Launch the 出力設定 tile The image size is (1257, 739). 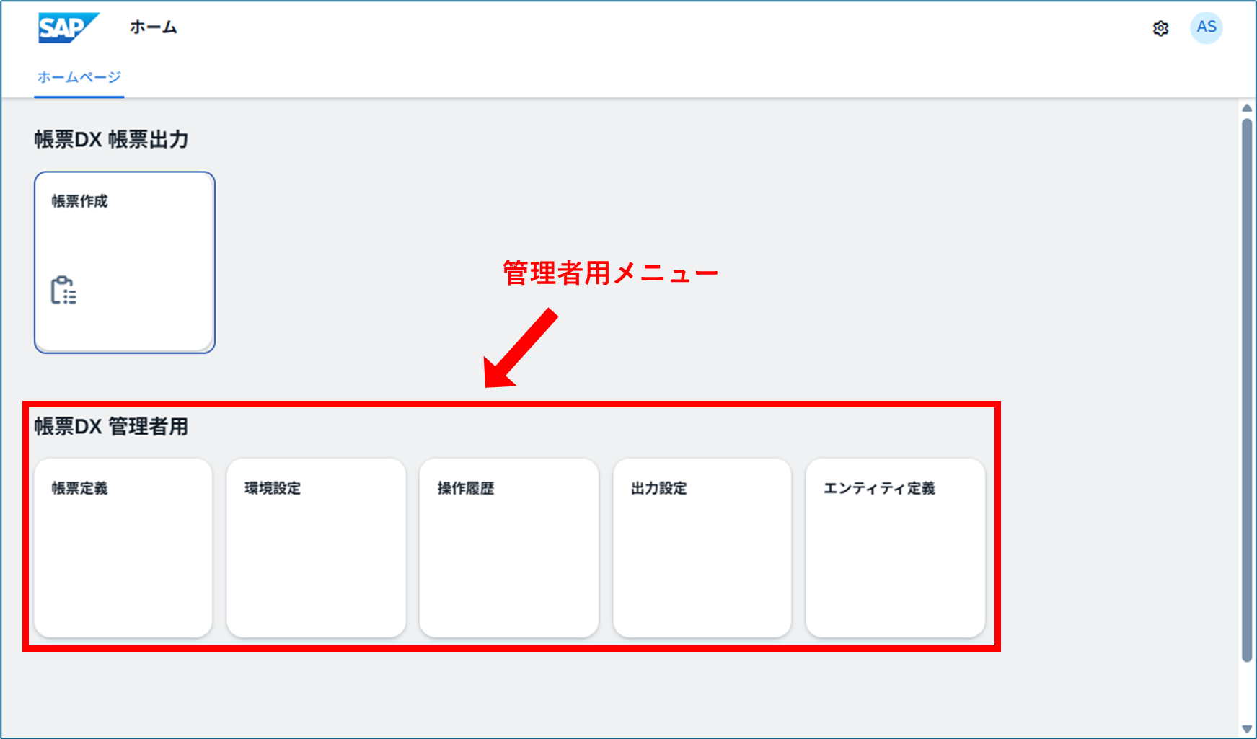(x=702, y=548)
